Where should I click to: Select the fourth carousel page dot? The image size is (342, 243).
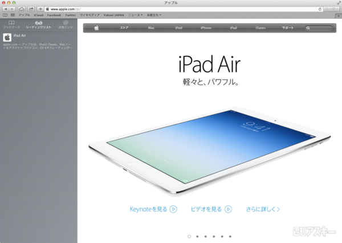coord(214,237)
